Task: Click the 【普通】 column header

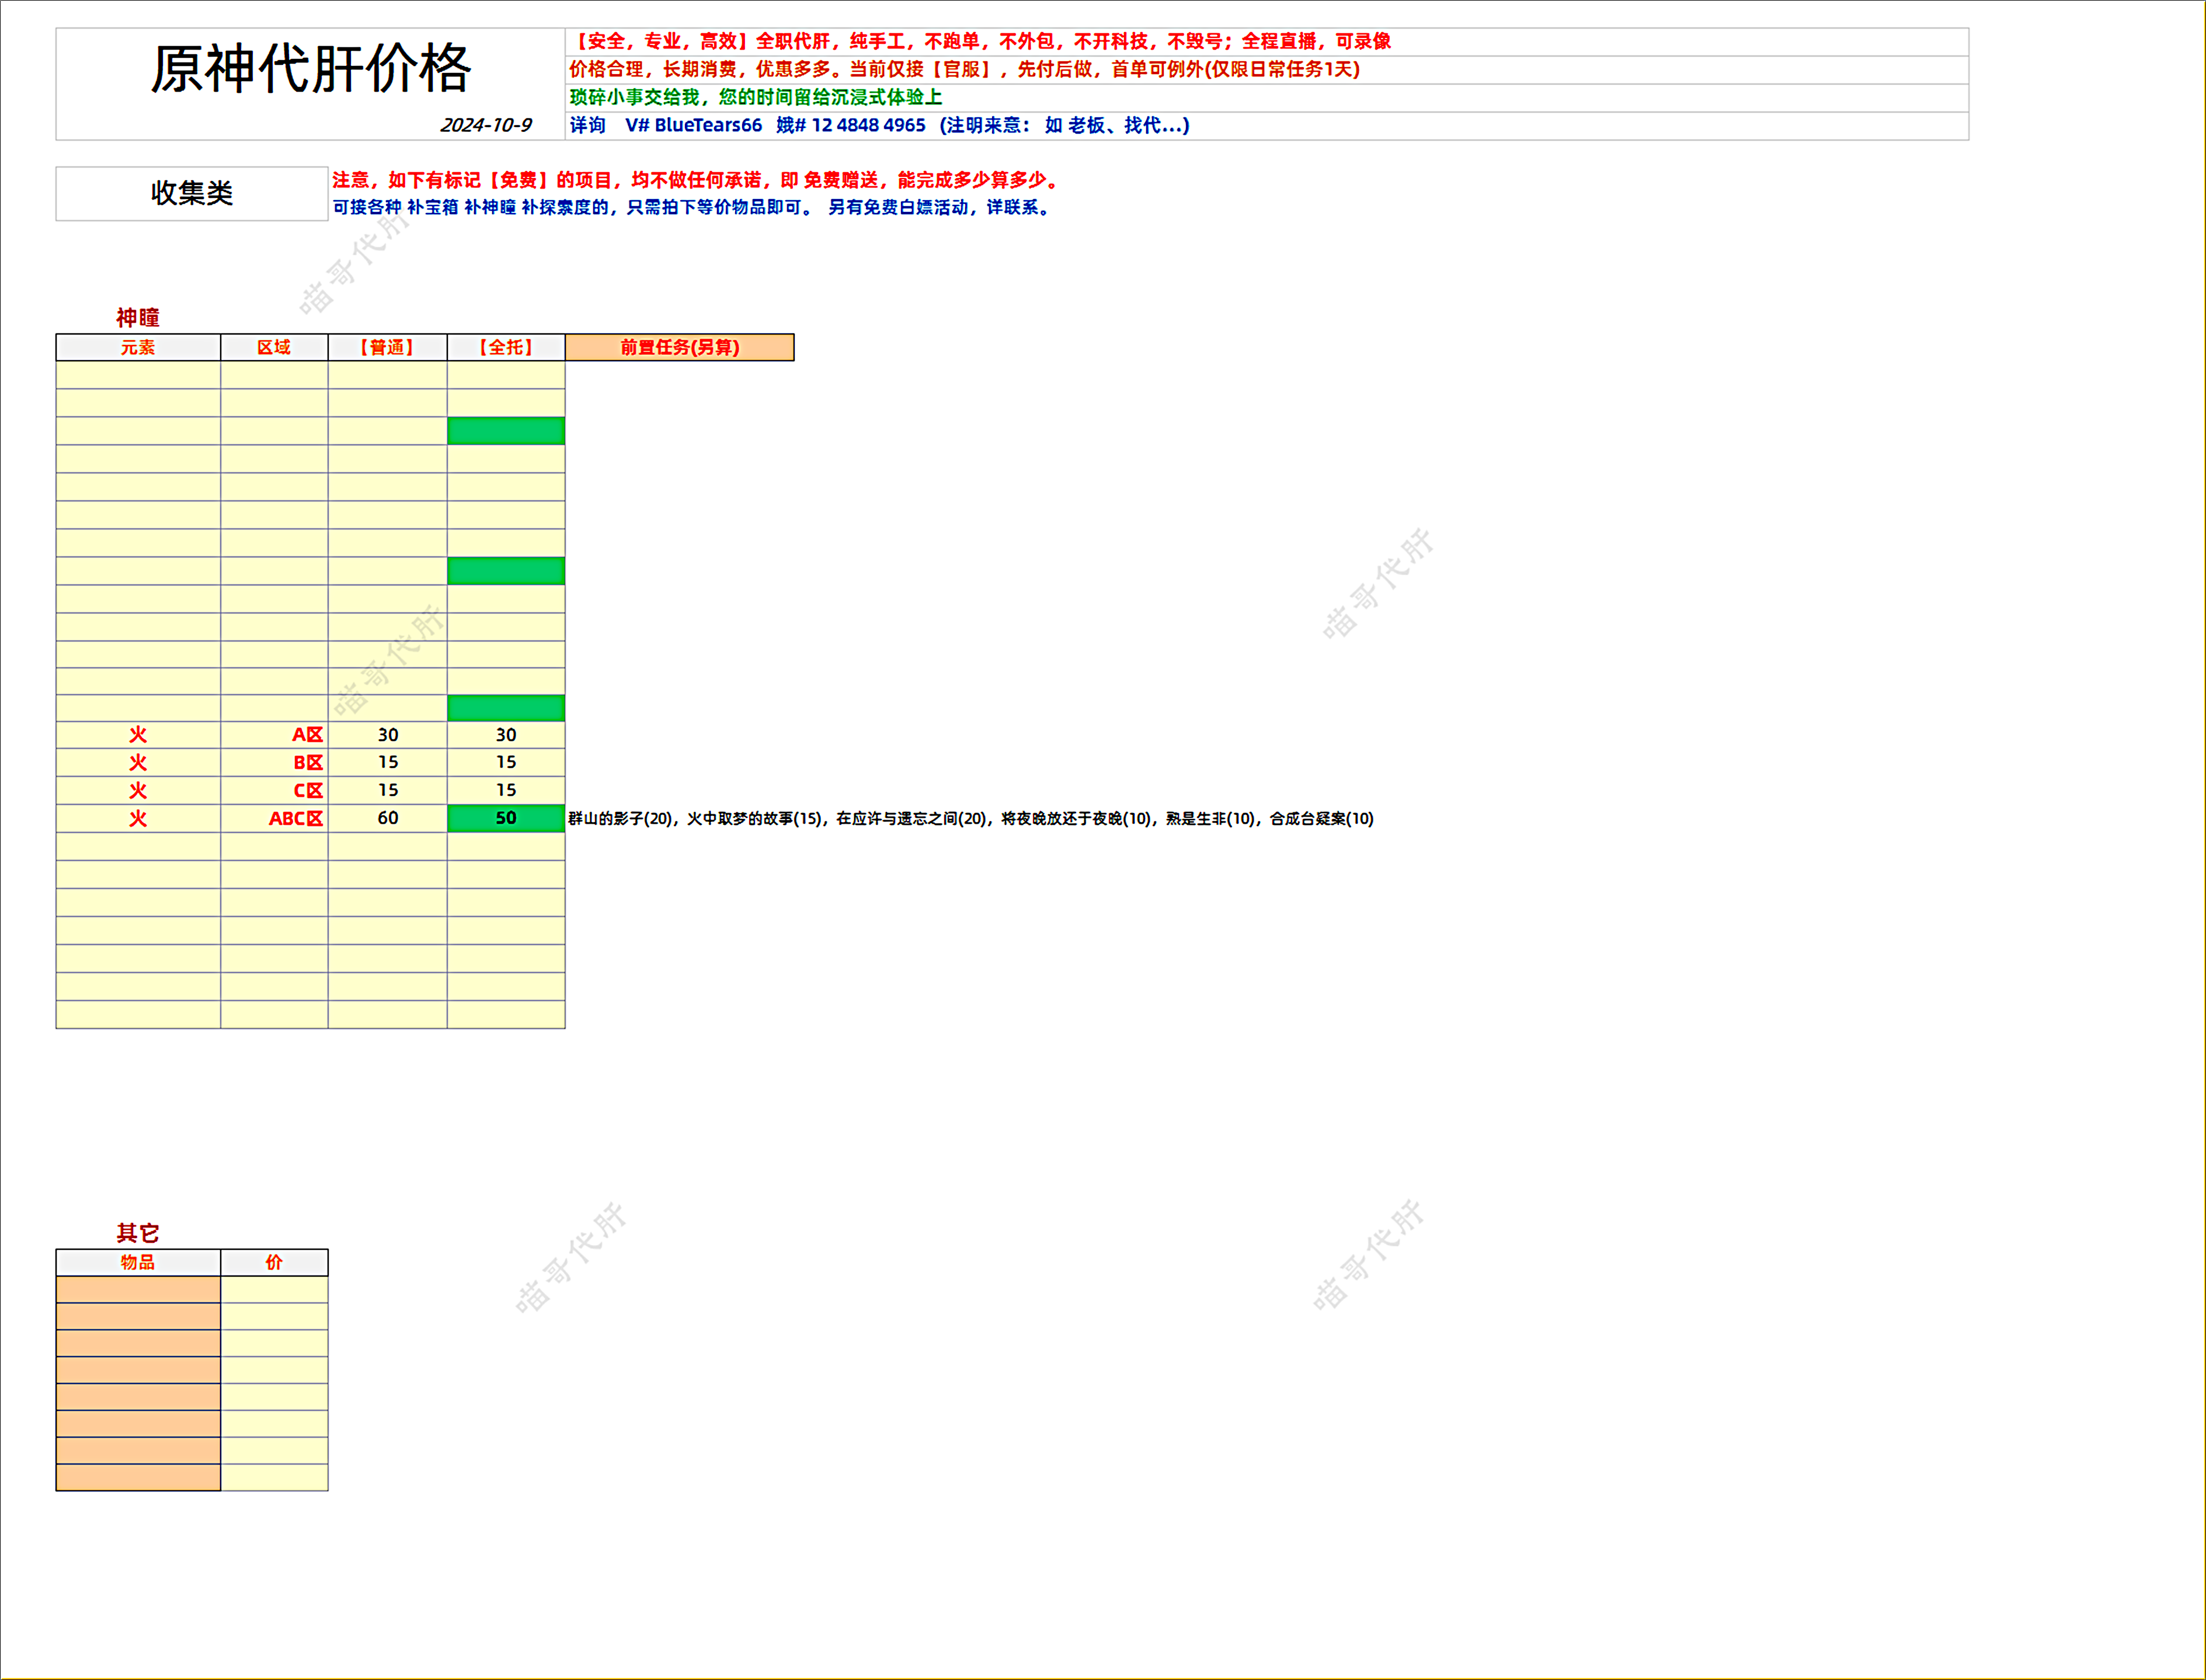Action: click(x=387, y=347)
